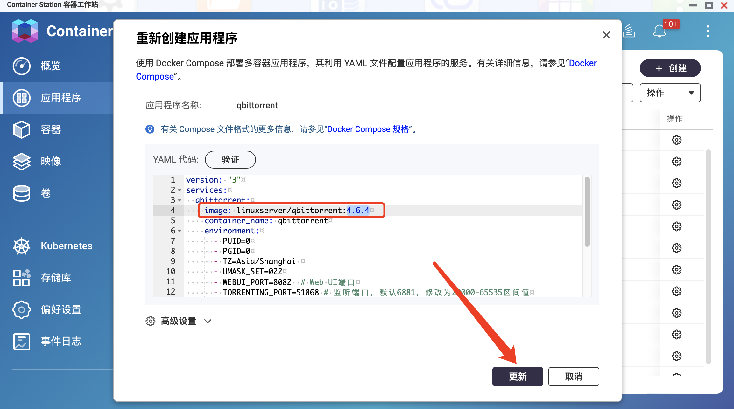Click the fourth row settings gear
734x409 pixels.
pos(677,205)
